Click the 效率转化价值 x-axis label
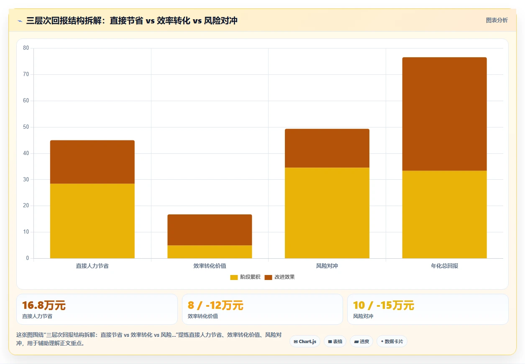The width and height of the screenshot is (525, 364). click(x=210, y=266)
